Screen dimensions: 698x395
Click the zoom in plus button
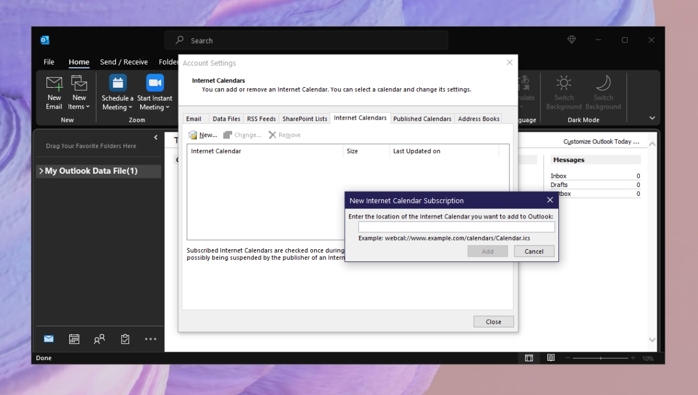tap(632, 358)
